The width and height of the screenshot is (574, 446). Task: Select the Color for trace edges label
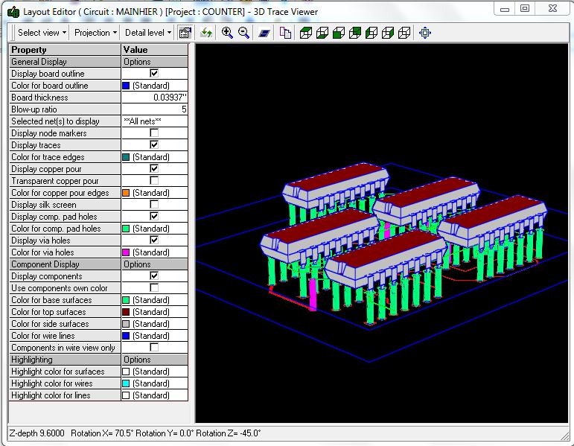[48, 156]
